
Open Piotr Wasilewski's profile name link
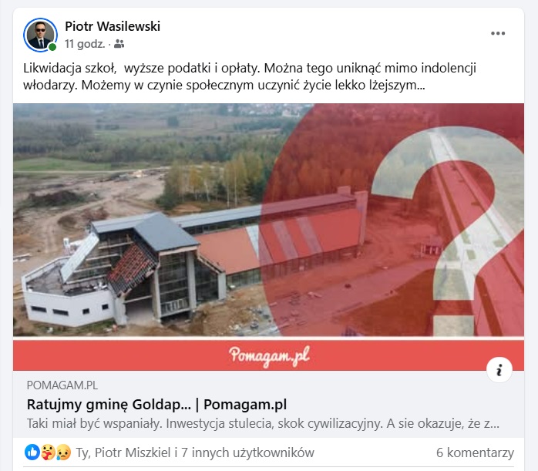point(113,26)
